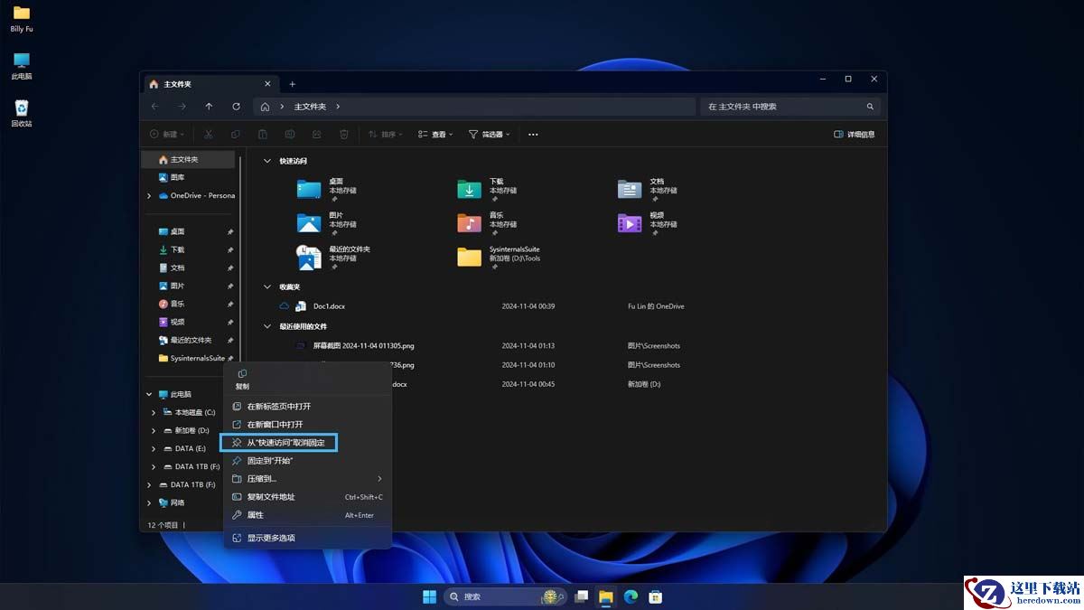
Task: Open 音乐 folder icon in quick access grid
Action: point(469,222)
